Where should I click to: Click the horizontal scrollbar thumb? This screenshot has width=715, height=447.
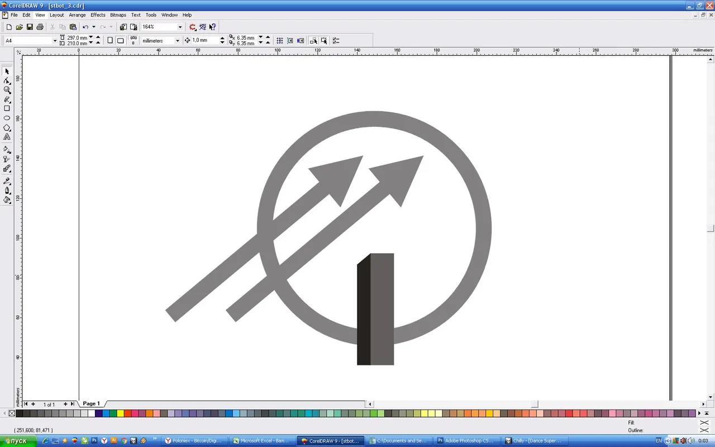coord(535,403)
